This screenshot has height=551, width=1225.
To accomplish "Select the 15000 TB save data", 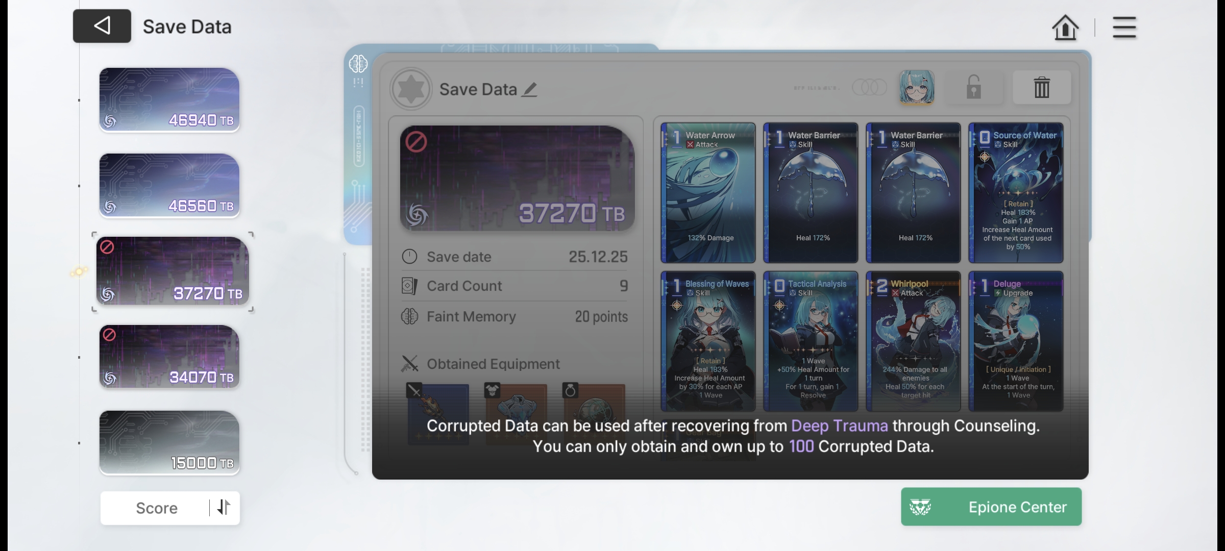I will [169, 443].
